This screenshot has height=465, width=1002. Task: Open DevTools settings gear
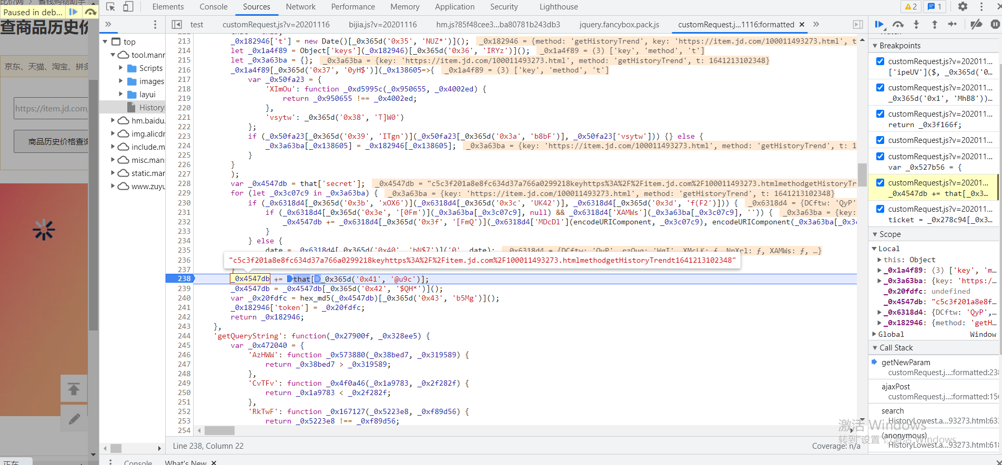point(963,7)
